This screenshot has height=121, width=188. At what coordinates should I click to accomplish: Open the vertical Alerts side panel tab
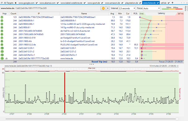point(186,8)
